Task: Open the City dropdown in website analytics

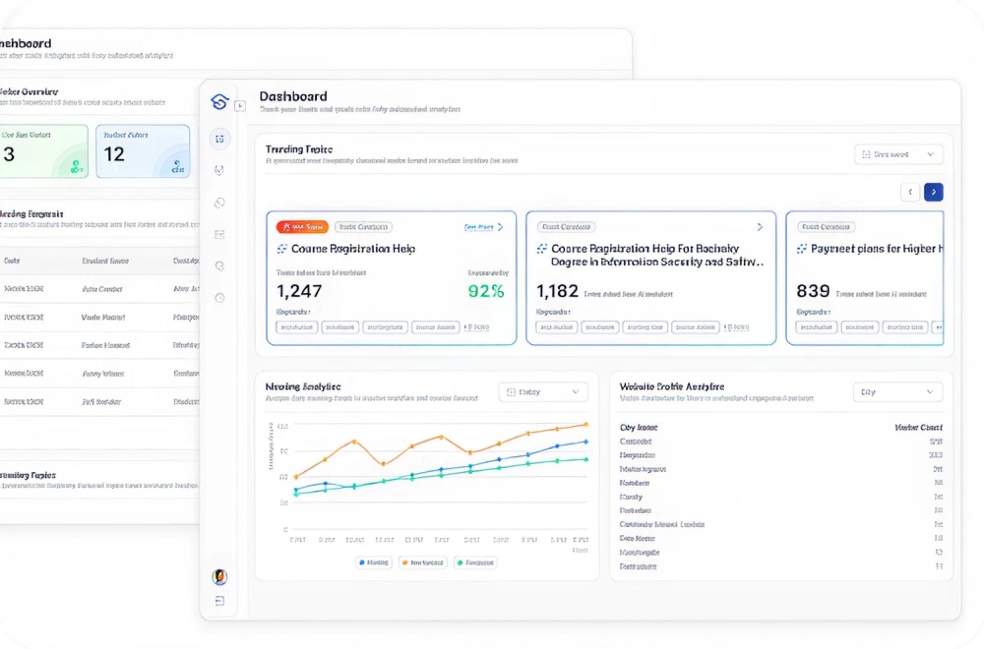Action: tap(898, 392)
